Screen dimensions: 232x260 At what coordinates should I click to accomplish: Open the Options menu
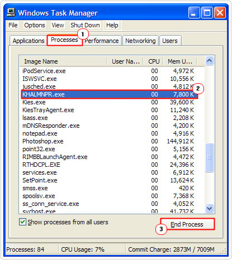point(35,25)
